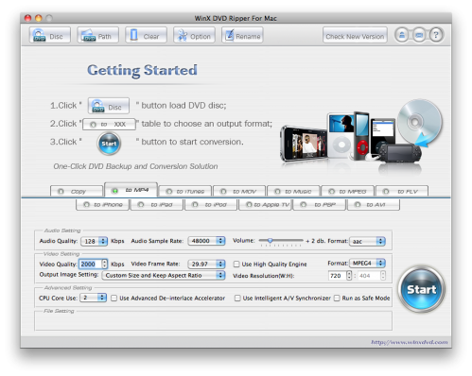Image resolution: width=472 pixels, height=376 pixels.
Task: Click the resolution width 720 field
Action: click(337, 276)
